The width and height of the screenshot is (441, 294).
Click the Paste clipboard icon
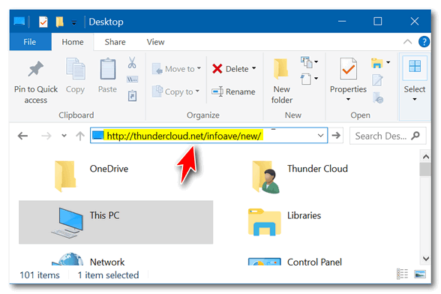108,69
